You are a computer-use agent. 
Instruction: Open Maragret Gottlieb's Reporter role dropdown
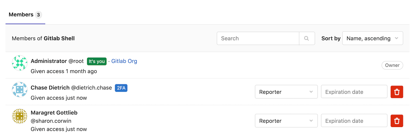click(286, 121)
